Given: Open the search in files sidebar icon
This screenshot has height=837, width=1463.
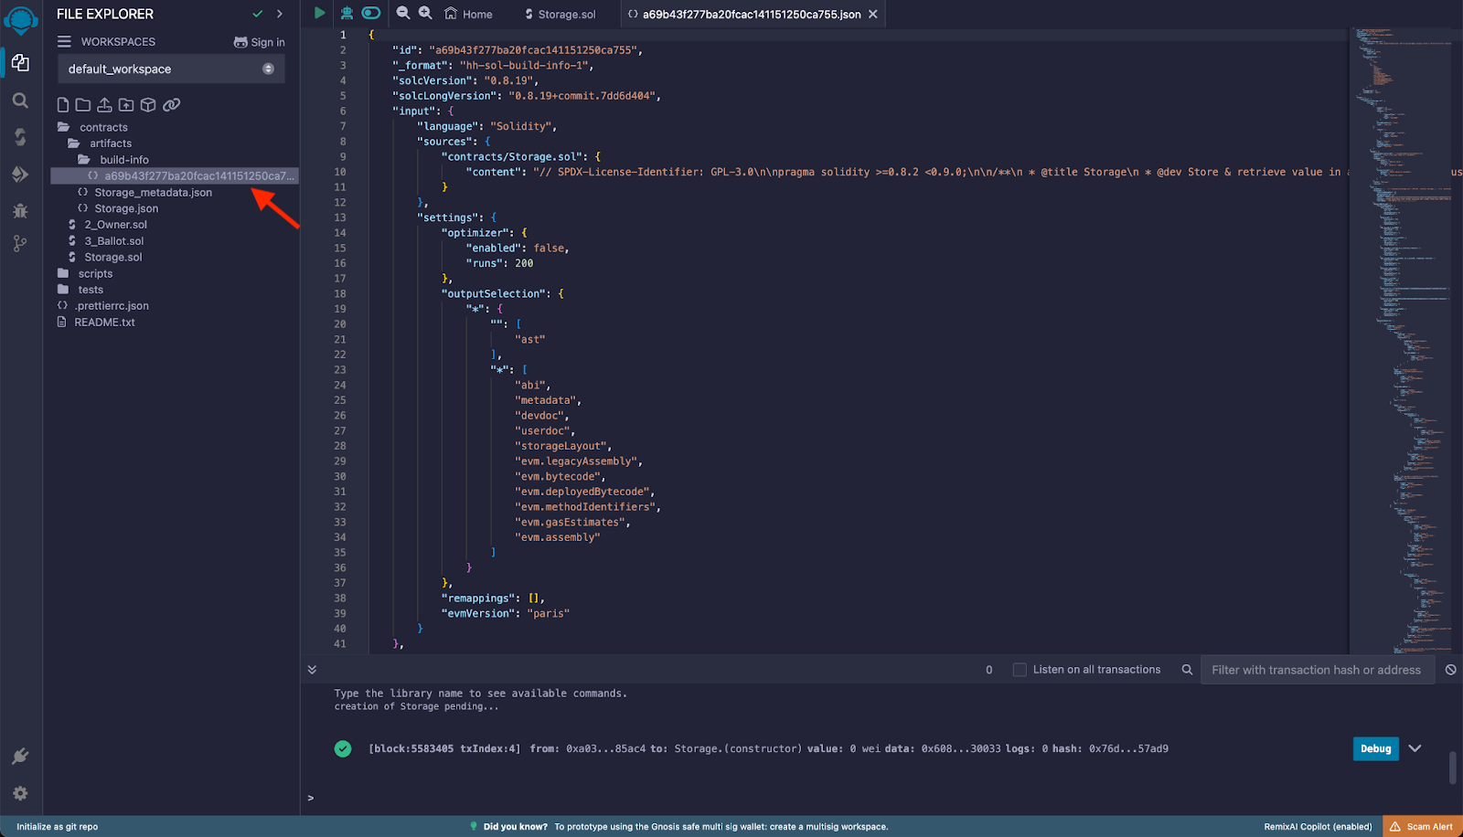Looking at the screenshot, I should point(20,101).
